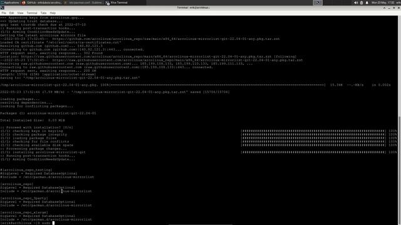Switch to the pacman.conf Sublime Text taskbar entry
Screen dimensions: 401x225
point(83,2)
